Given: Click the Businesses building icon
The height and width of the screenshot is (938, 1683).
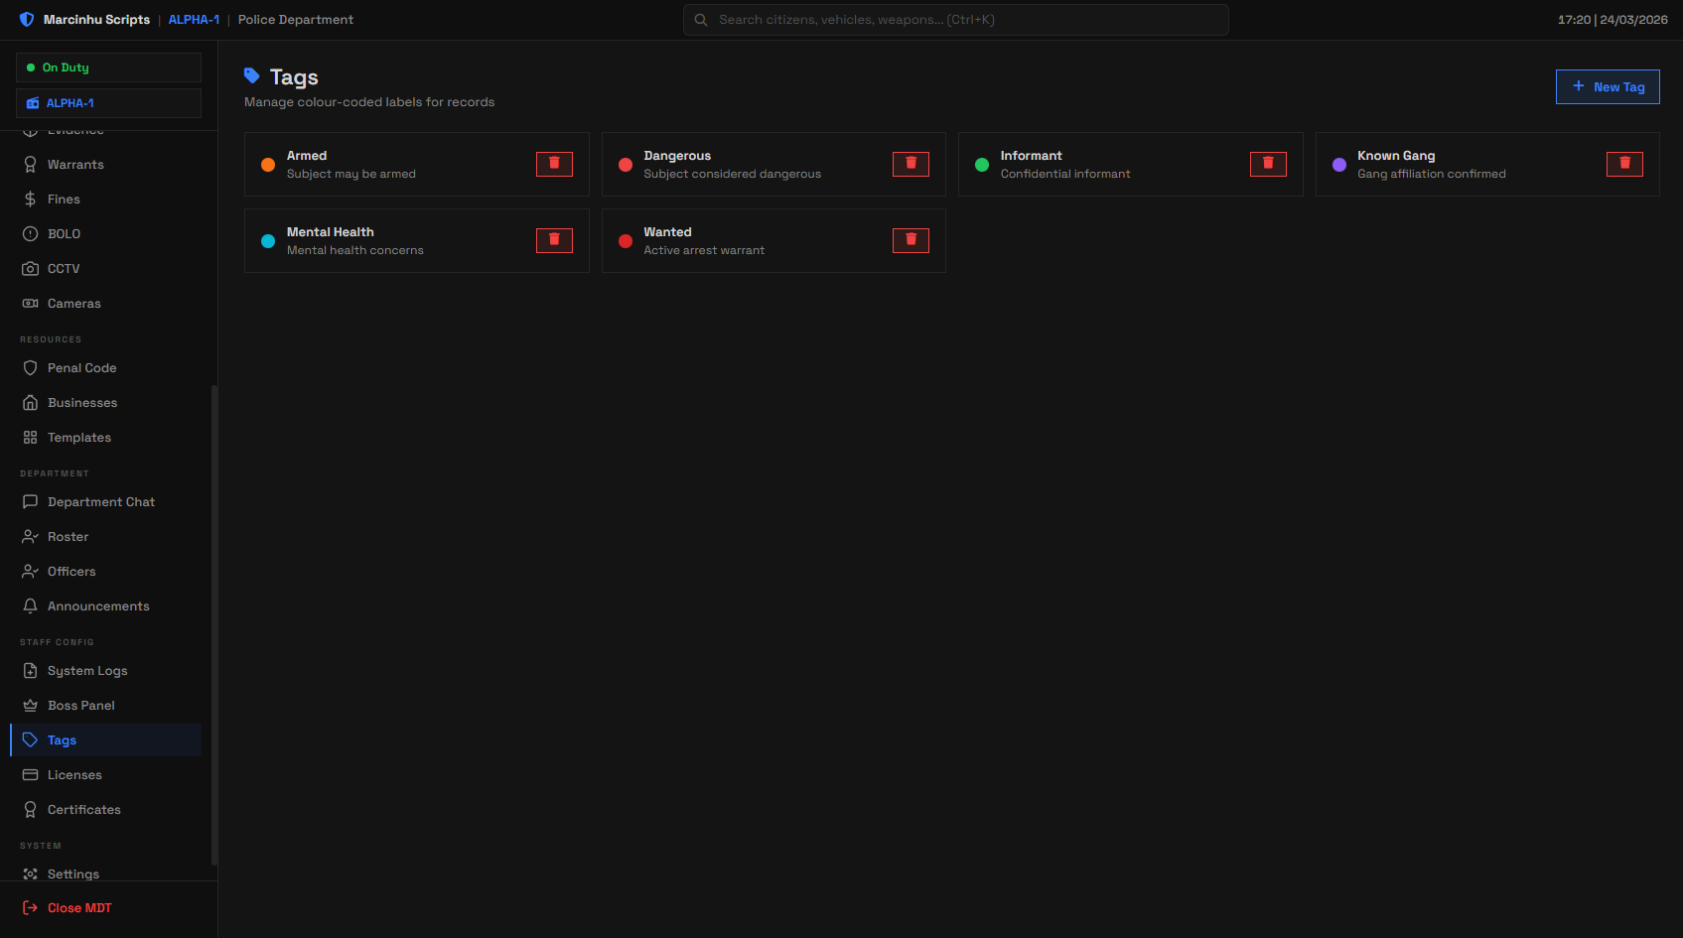Looking at the screenshot, I should (x=31, y=403).
